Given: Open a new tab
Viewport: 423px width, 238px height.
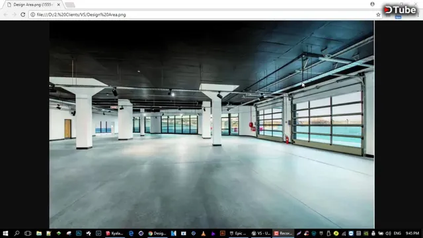Looking at the screenshot, I should coord(70,5).
